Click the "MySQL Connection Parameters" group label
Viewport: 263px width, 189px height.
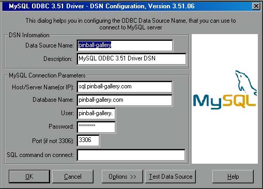tap(47, 75)
